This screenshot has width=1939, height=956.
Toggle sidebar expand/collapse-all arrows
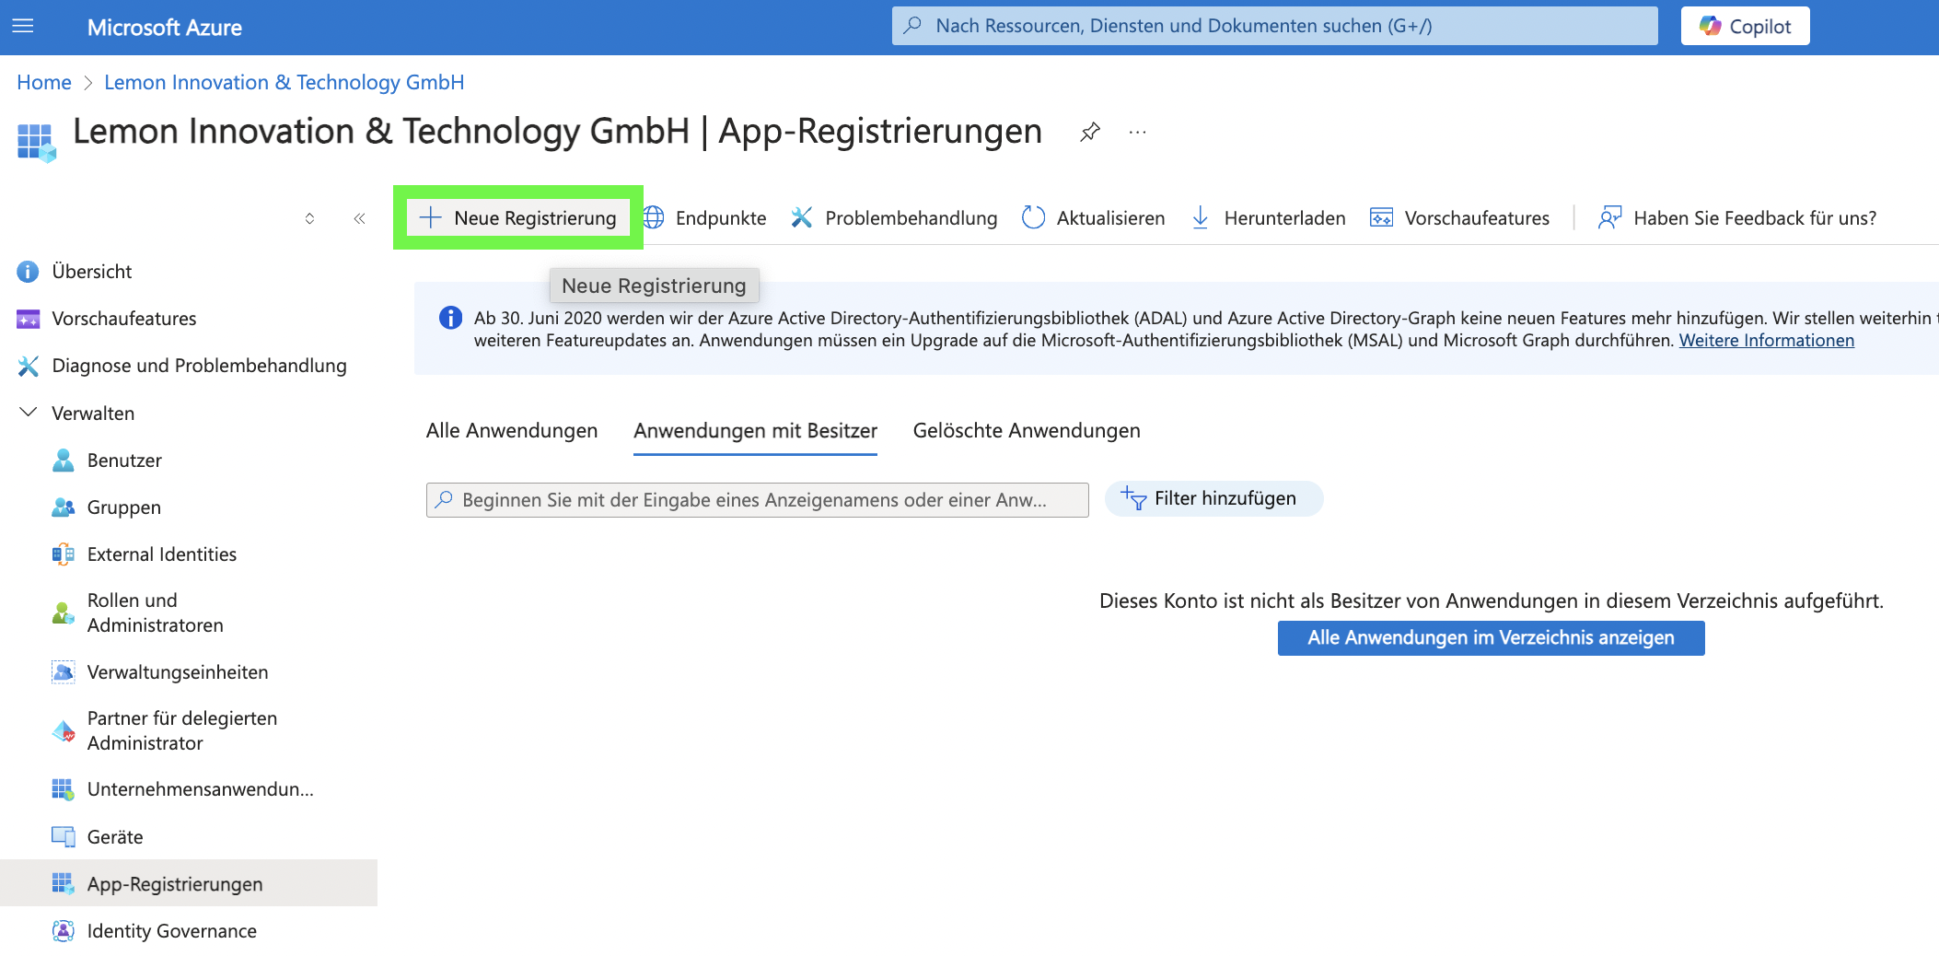[x=309, y=218]
